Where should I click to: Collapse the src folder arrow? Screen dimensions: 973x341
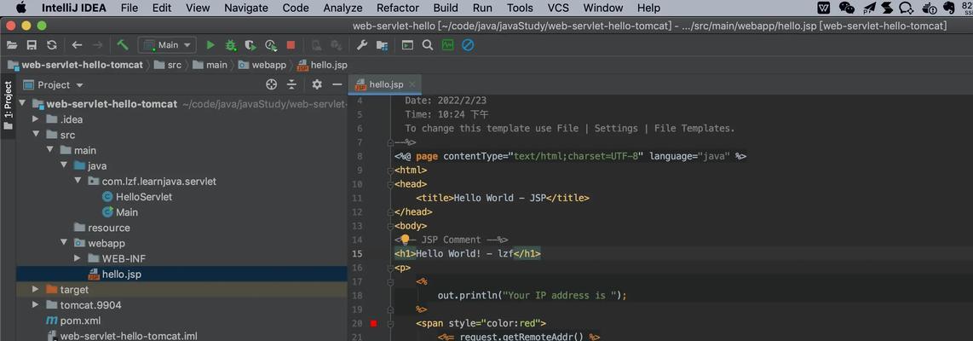pos(36,135)
